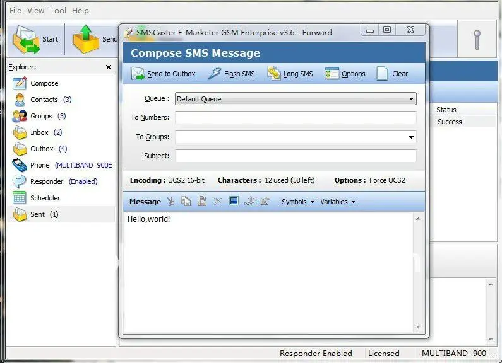502x363 pixels.
Task: Click the Clear blank page icon
Action: pyautogui.click(x=382, y=74)
